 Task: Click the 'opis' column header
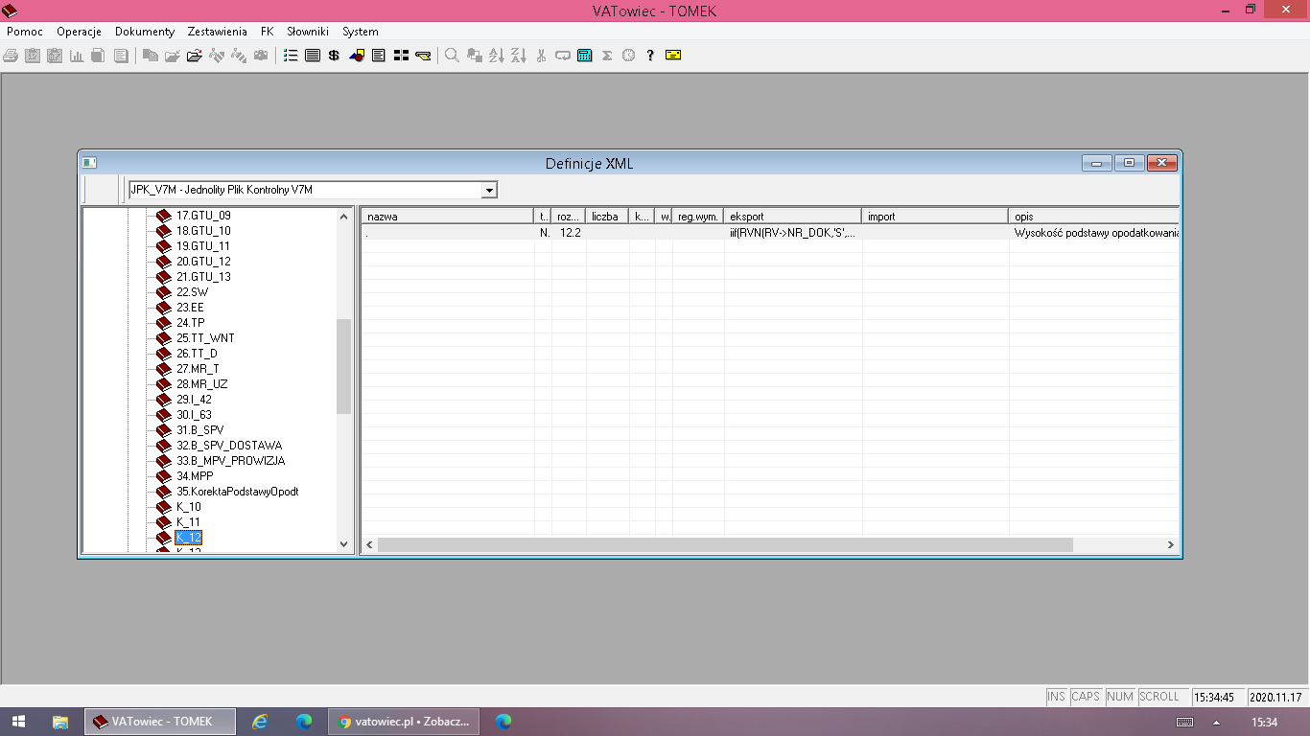pyautogui.click(x=1091, y=217)
